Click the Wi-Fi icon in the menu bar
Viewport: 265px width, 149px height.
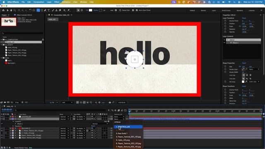[229, 2]
